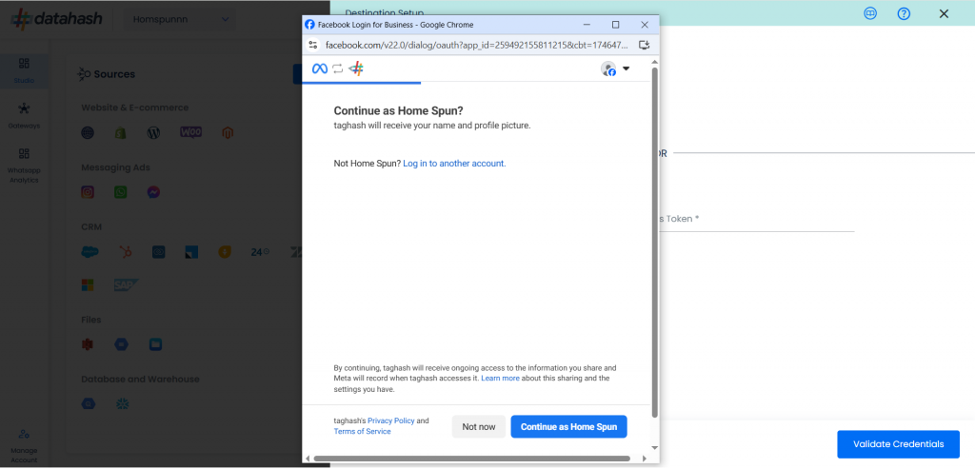
Task: Open Whatsapp Analytics in the sidebar
Action: [x=24, y=166]
